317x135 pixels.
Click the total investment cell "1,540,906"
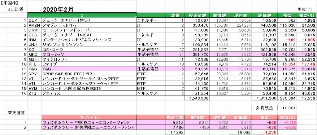[x=197, y=98]
